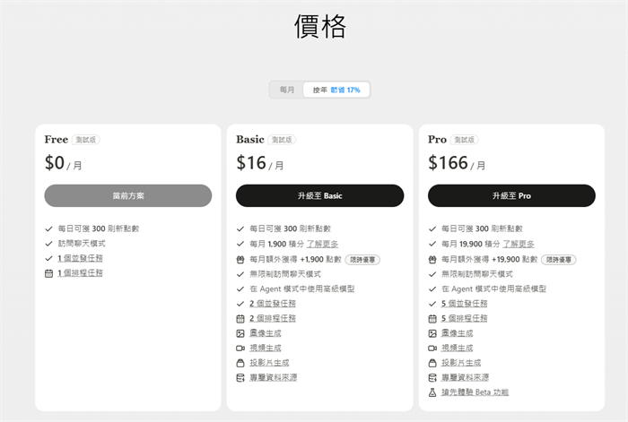The image size is (628, 422).
Task: Click slides icon beside Basic 投影片生成
Action: [240, 363]
